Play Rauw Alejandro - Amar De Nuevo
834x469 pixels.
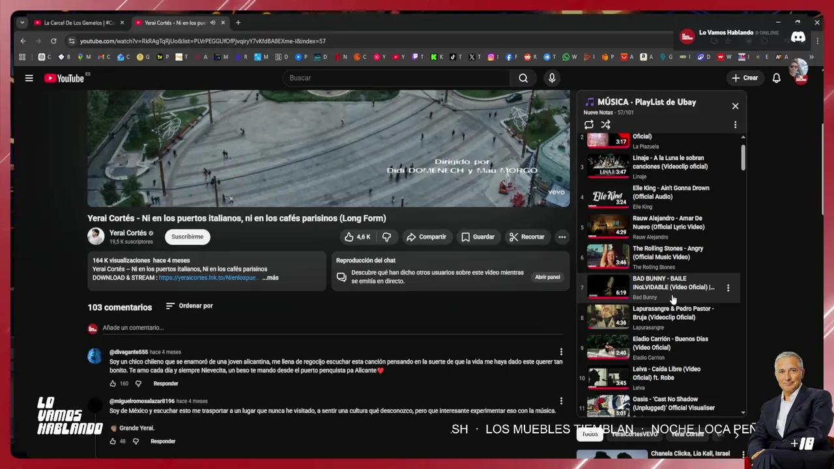pyautogui.click(x=658, y=227)
